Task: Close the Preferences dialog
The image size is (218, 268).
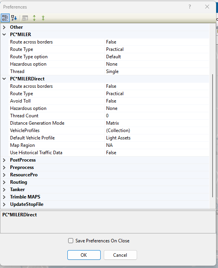Action: tap(207, 7)
